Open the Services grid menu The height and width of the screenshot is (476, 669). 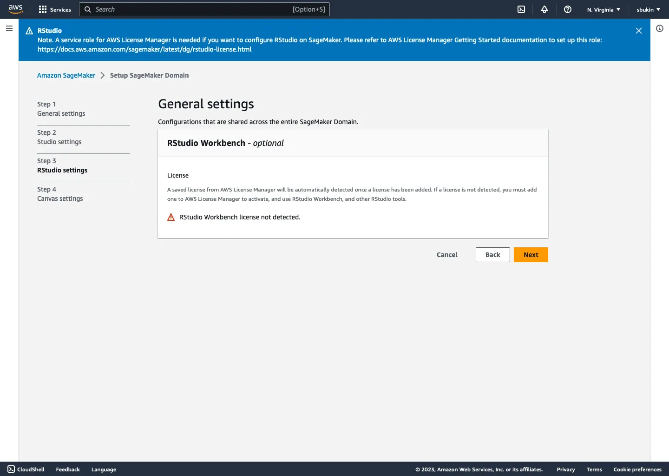point(55,9)
